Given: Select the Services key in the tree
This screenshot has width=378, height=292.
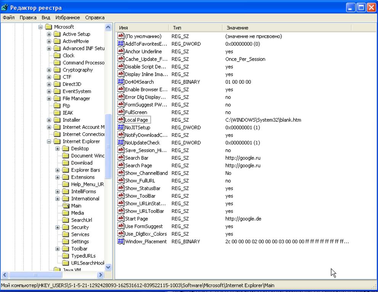Looking at the screenshot, I should pyautogui.click(x=80, y=234).
